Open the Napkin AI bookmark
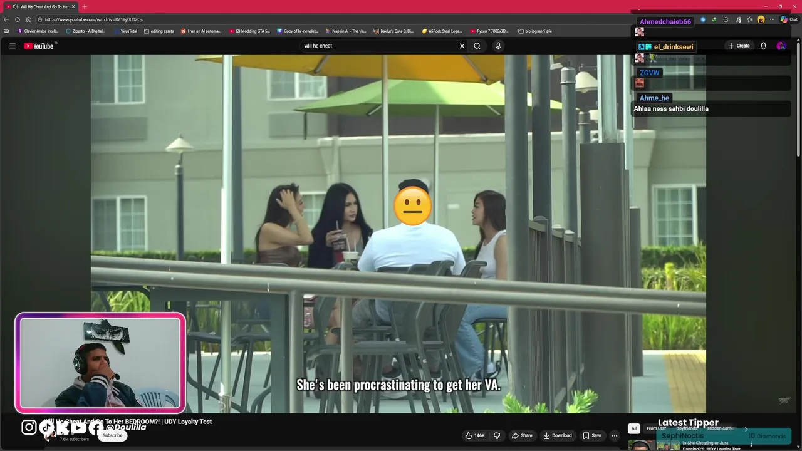This screenshot has height=451, width=802. coord(346,31)
